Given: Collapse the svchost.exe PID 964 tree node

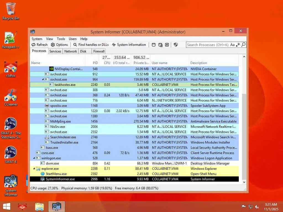Looking at the screenshot, I should click(43, 79).
